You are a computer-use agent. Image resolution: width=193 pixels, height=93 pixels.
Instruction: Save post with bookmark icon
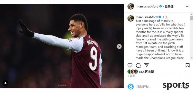[x=187, y=65]
